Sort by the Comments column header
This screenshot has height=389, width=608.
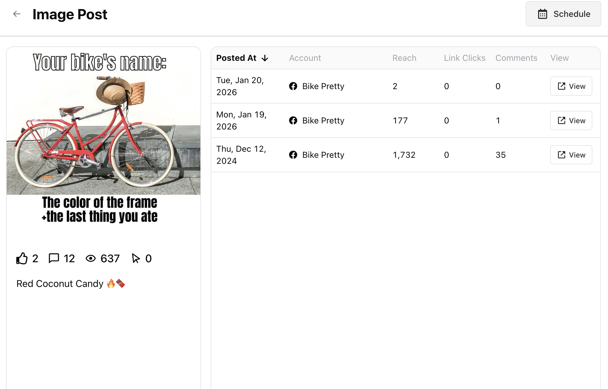click(516, 58)
